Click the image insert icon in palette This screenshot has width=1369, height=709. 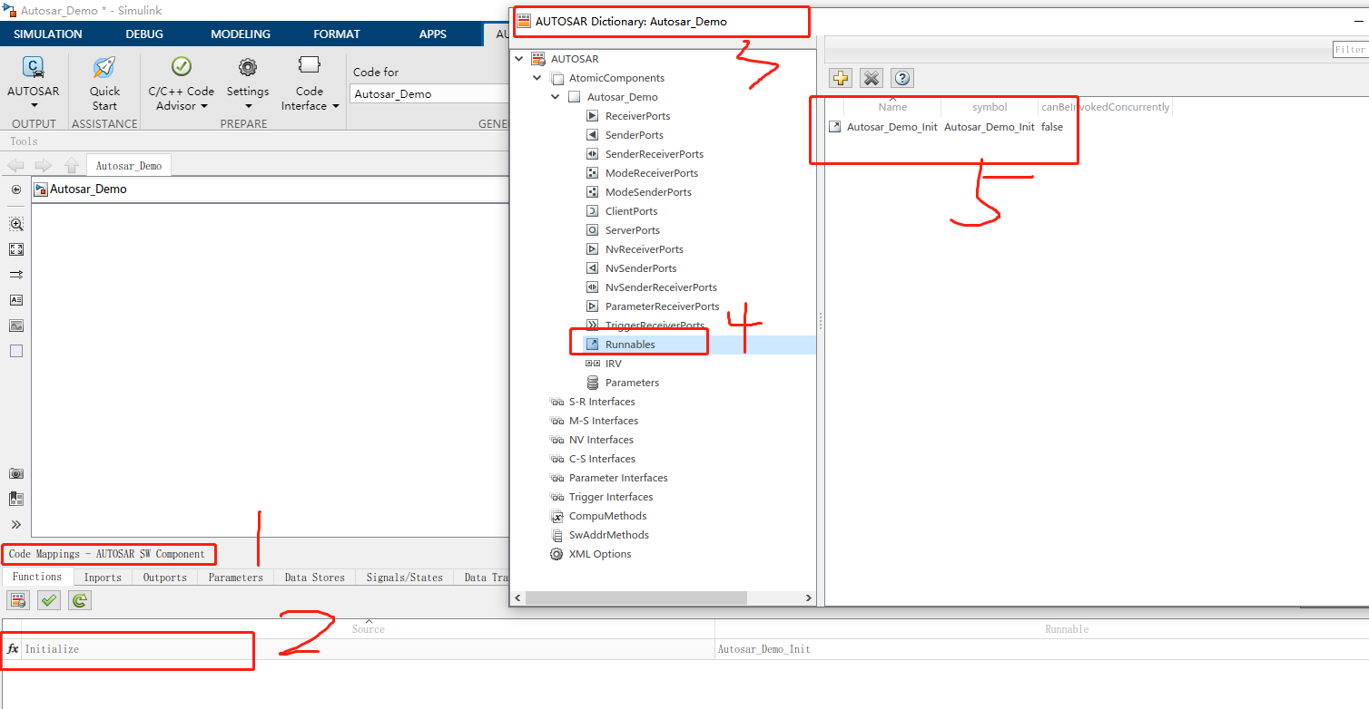(x=16, y=325)
